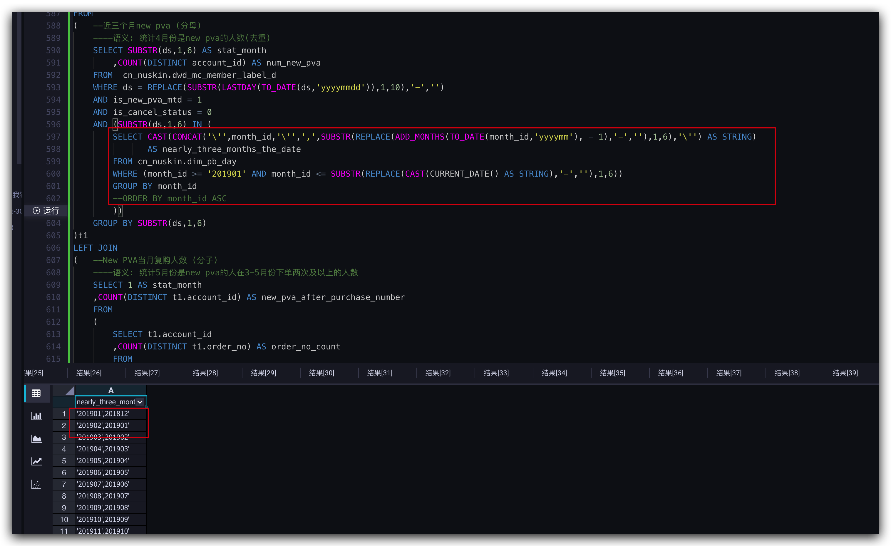Open the scatter plot view icon
Viewport: 891px width, 546px height.
click(x=36, y=484)
